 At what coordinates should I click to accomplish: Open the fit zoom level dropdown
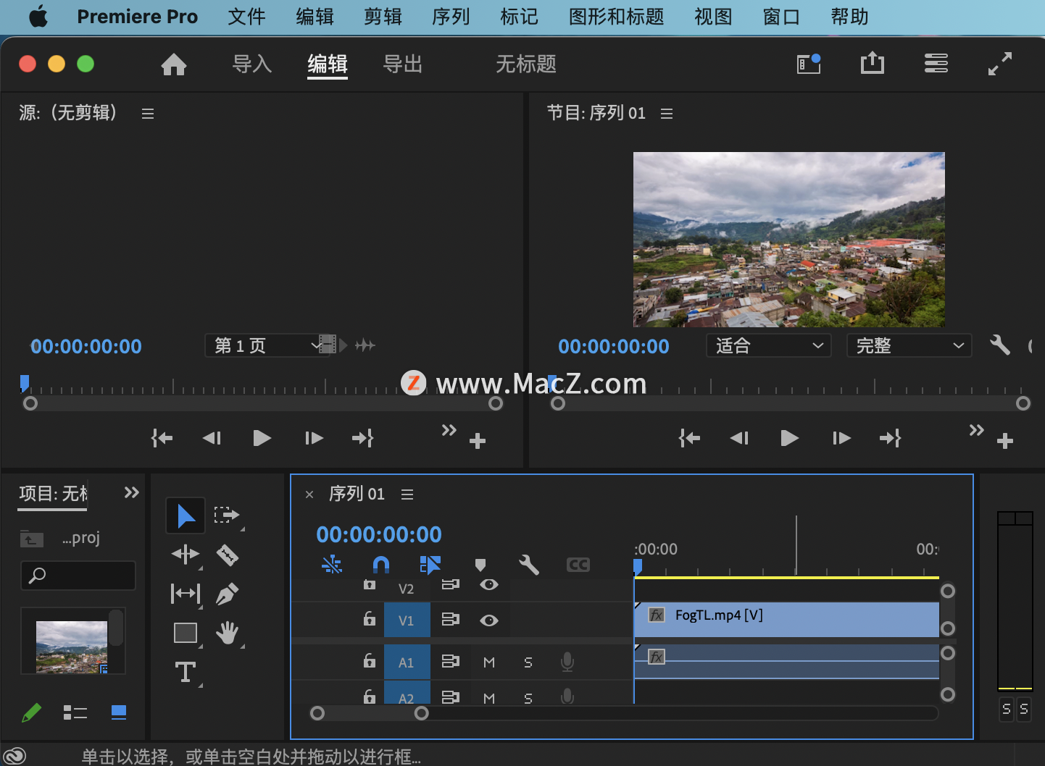click(767, 345)
